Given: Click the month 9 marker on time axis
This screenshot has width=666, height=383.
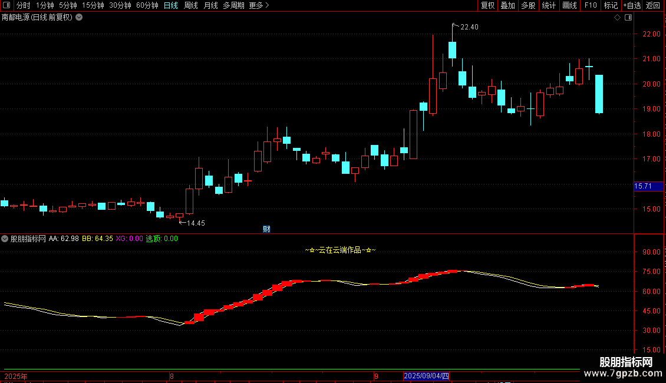Looking at the screenshot, I should tap(377, 377).
